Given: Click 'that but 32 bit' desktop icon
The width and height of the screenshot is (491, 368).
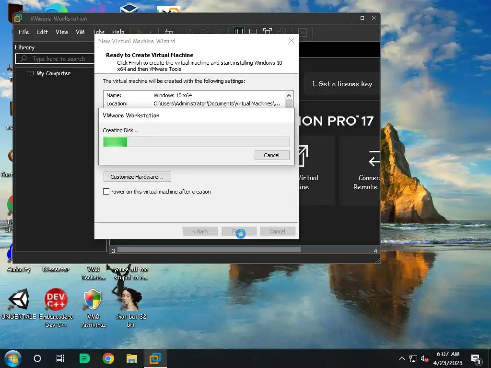Looking at the screenshot, I should click(131, 307).
